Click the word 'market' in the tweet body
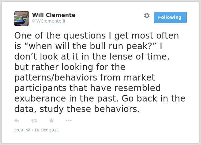 [x=139, y=78]
